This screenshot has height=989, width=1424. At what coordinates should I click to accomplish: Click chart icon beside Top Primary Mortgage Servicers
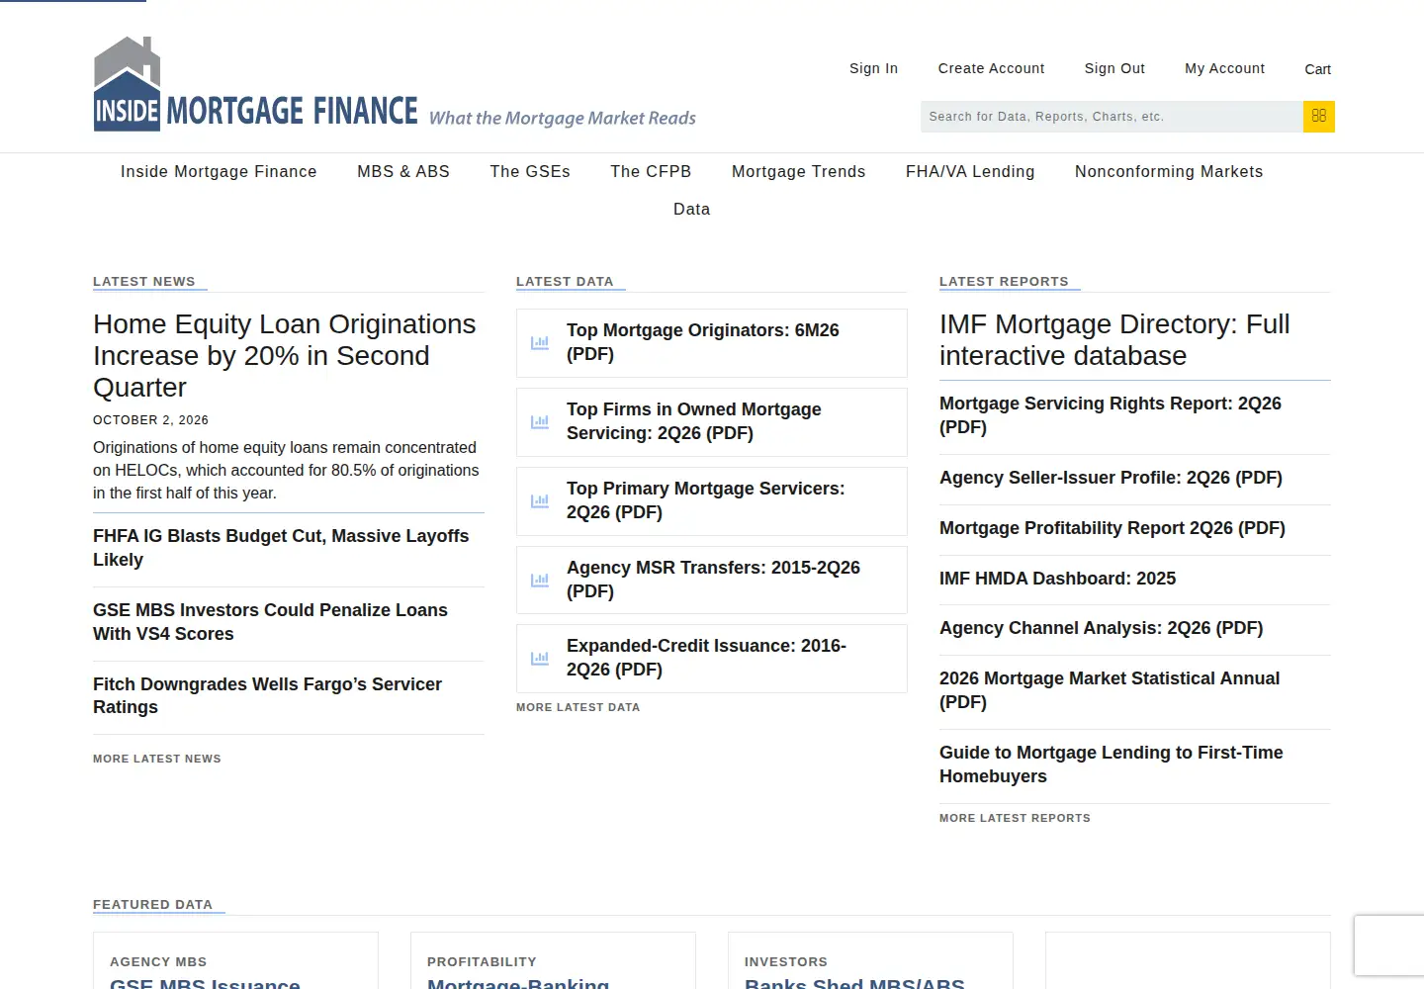540,501
